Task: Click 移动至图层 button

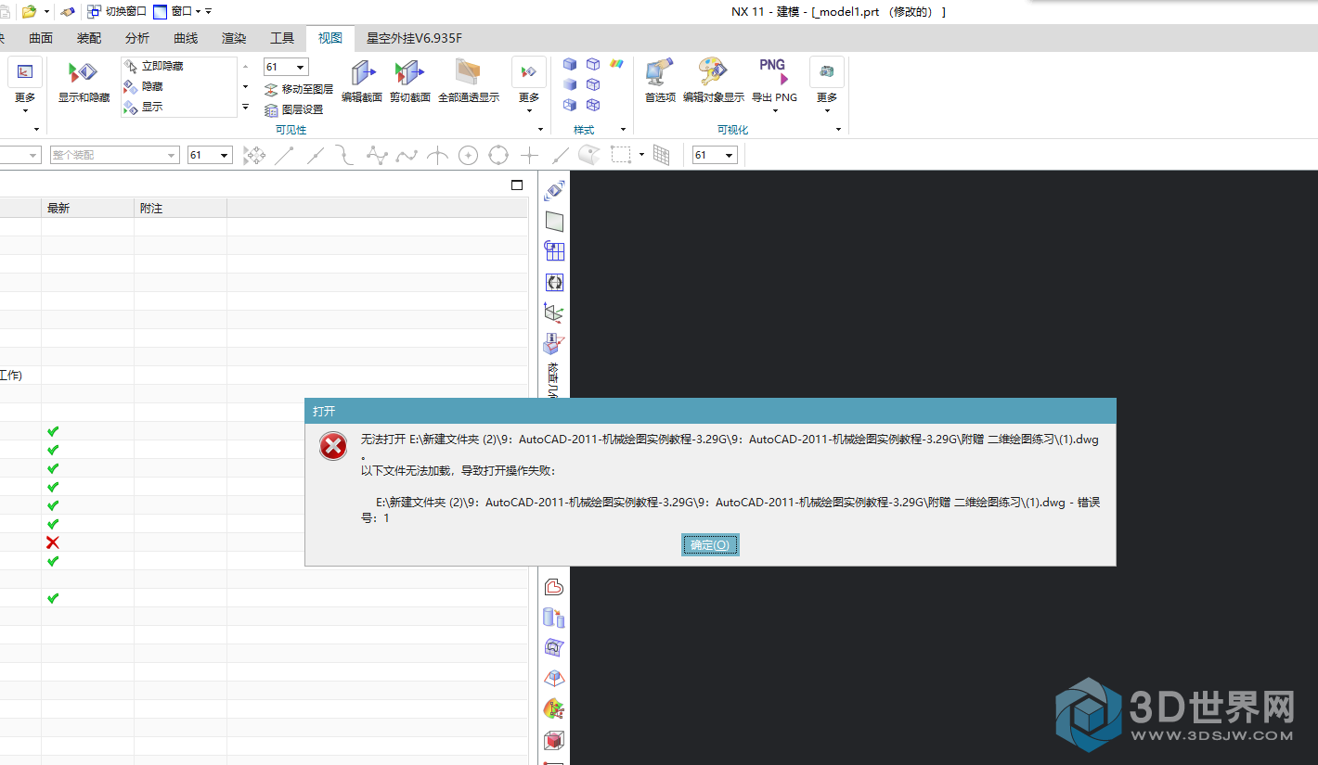Action: [x=299, y=89]
